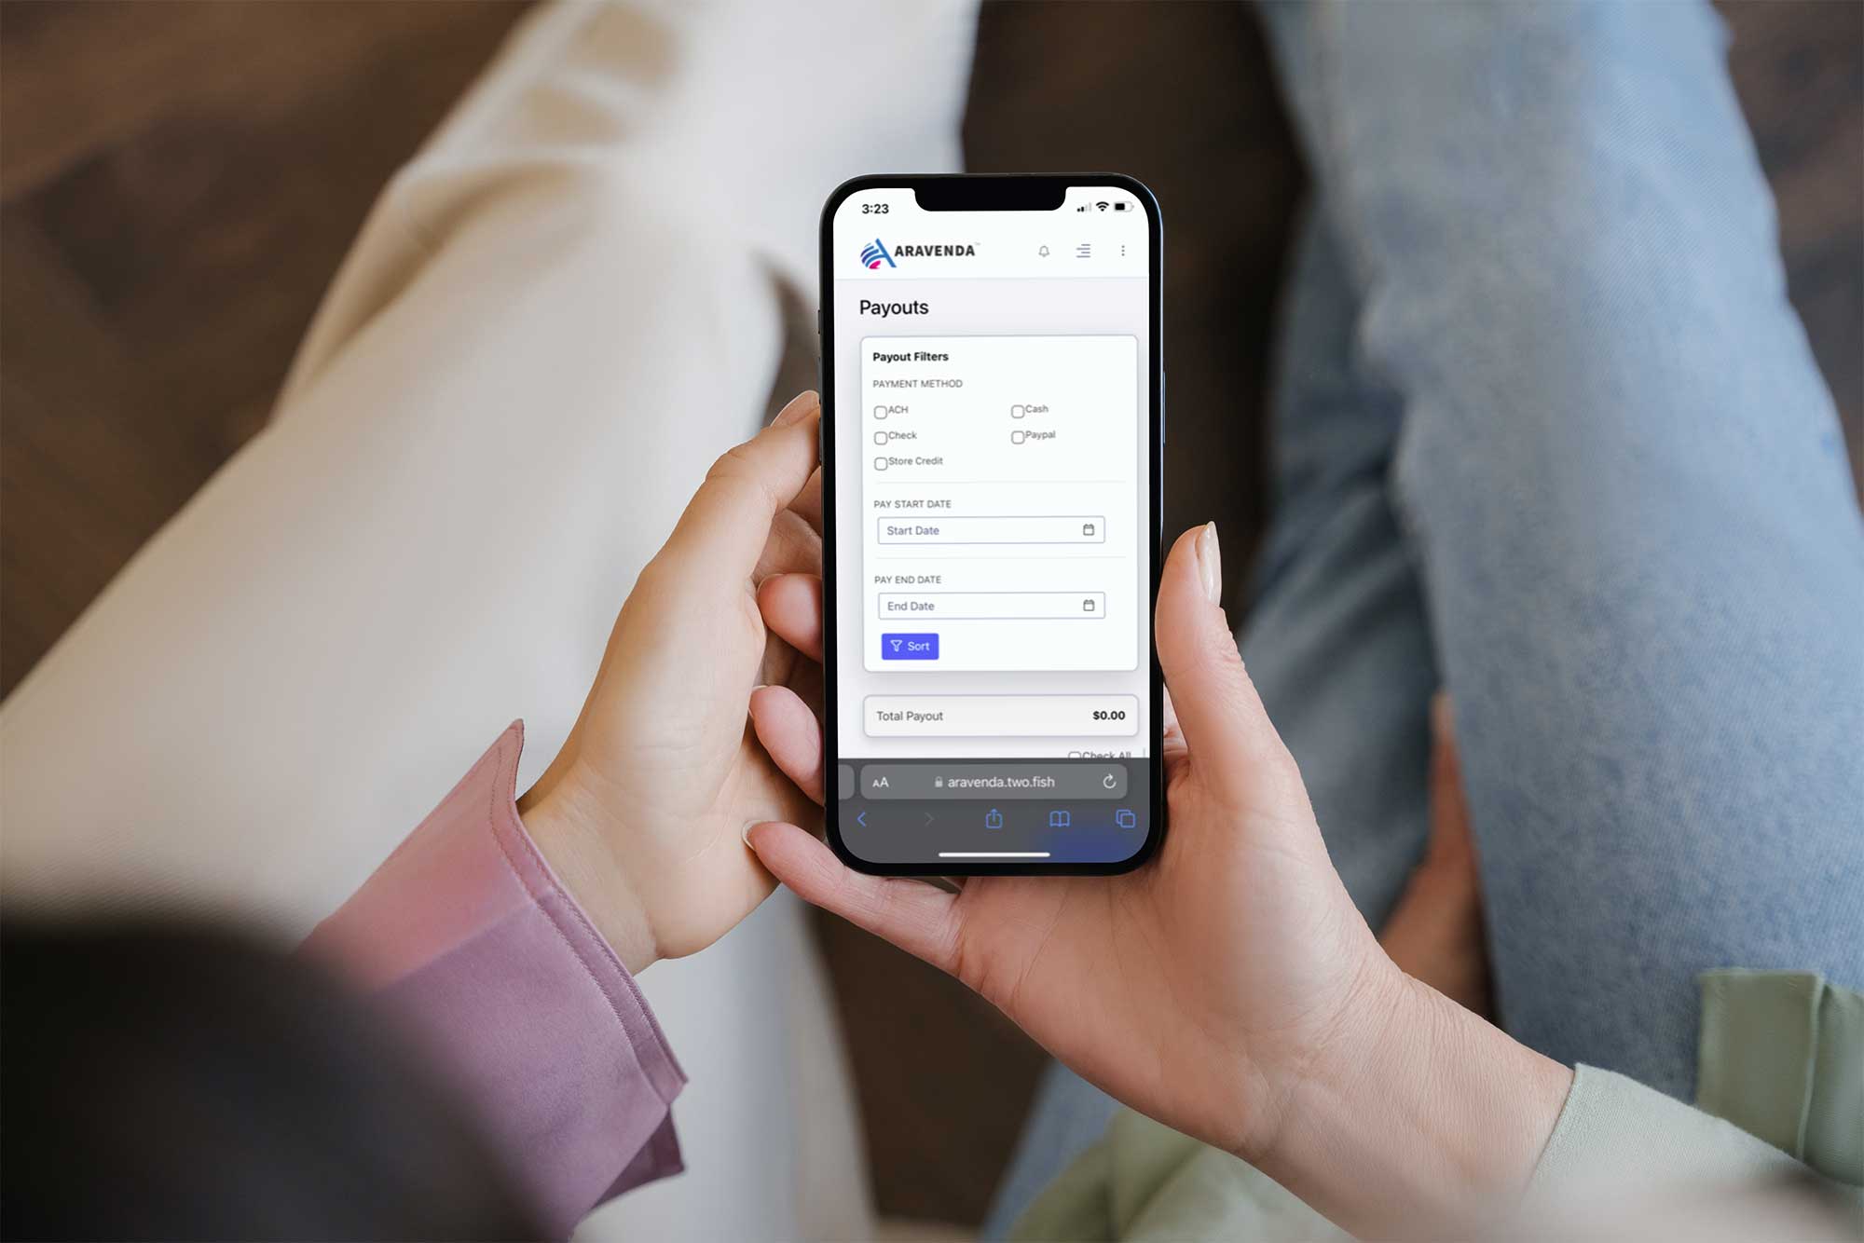Select the Store Credit checkbox
This screenshot has height=1243, width=1864.
[876, 463]
